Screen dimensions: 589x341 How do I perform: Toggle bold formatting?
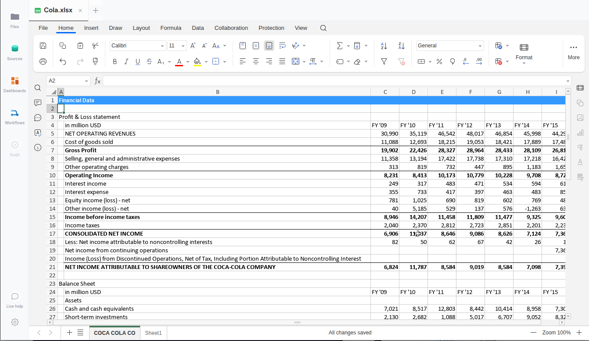click(x=115, y=61)
